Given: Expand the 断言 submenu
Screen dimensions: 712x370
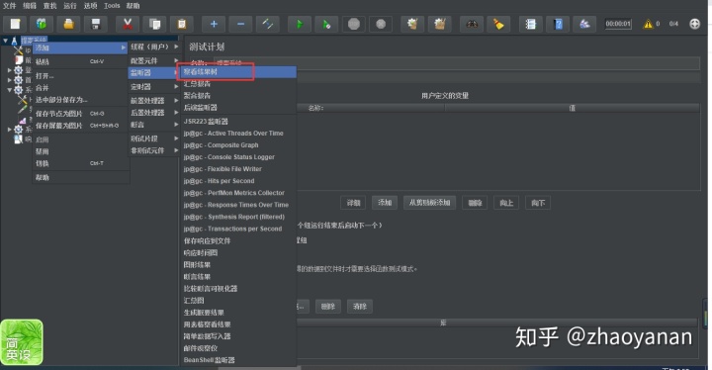Looking at the screenshot, I should pyautogui.click(x=154, y=125).
